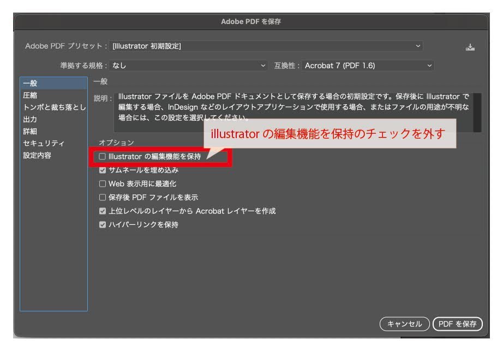Click the Adobe PDF を保存 title text
The image size is (503, 351).
[251, 21]
